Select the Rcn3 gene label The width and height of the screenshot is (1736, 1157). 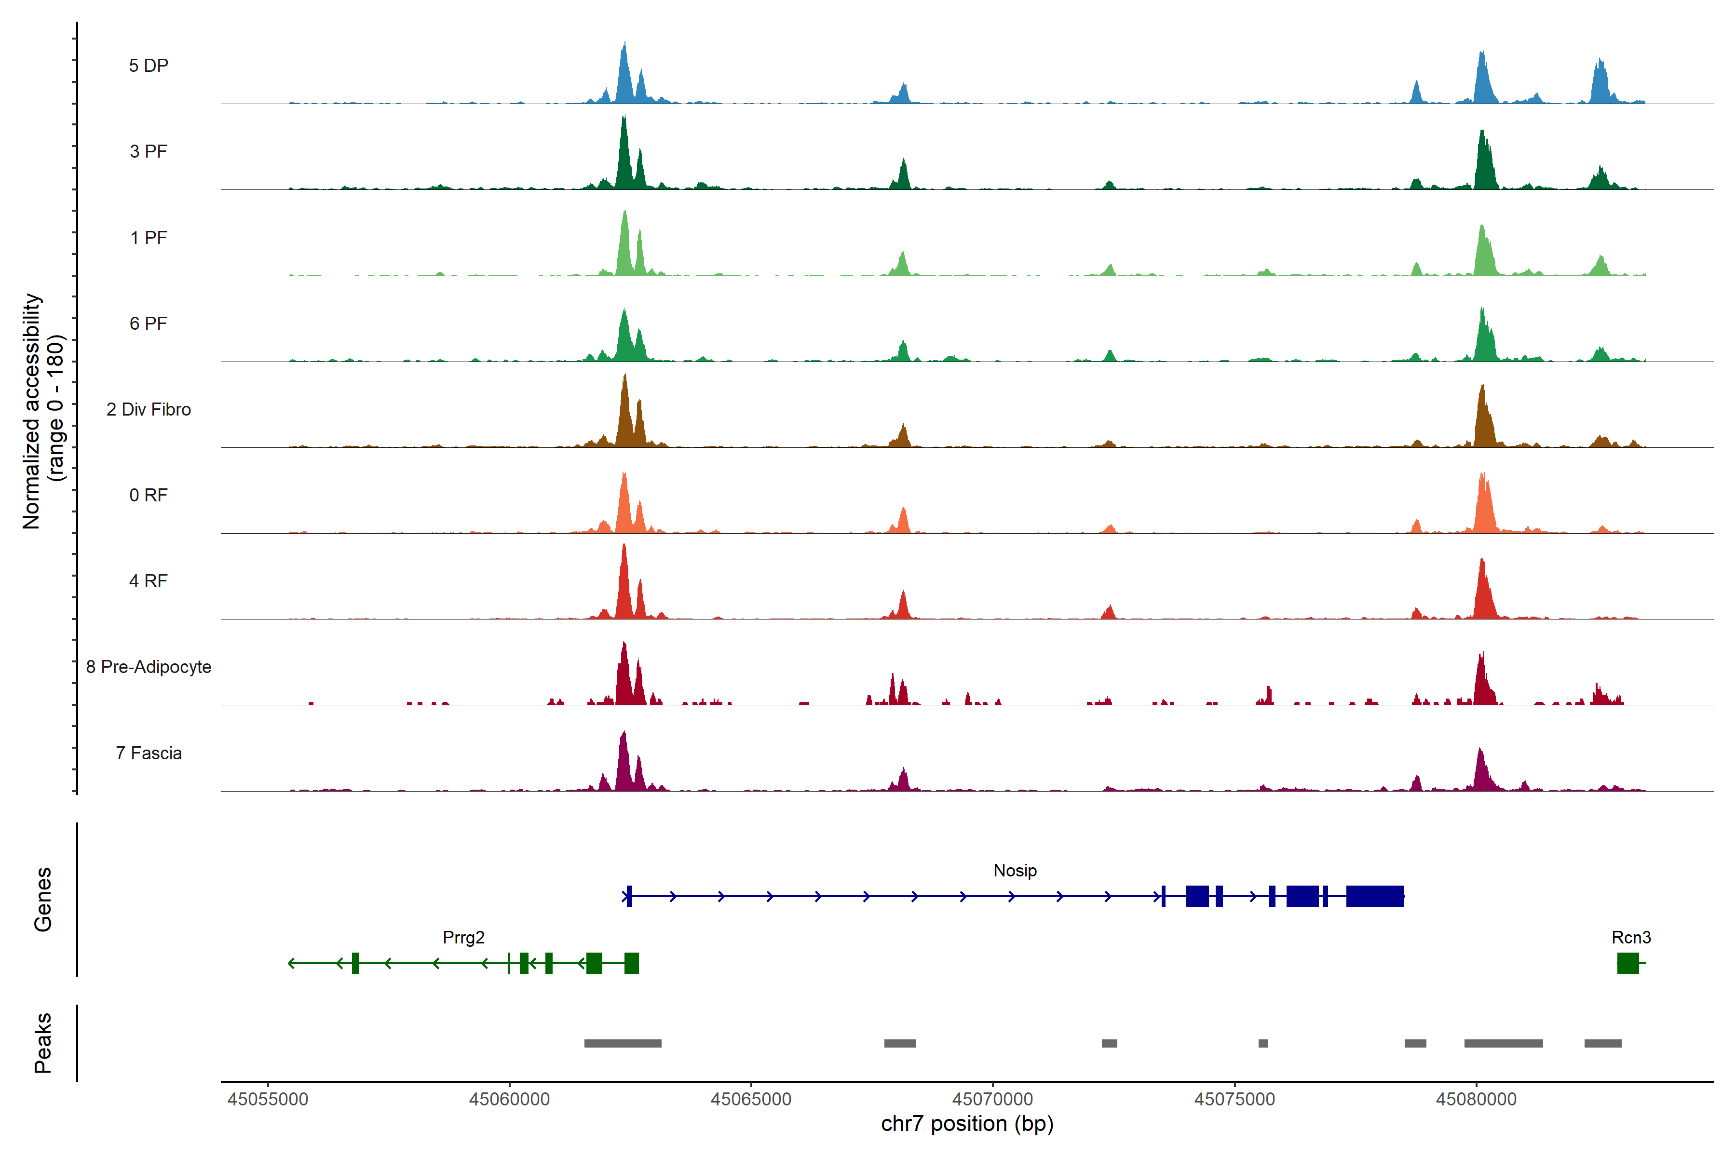[1631, 938]
